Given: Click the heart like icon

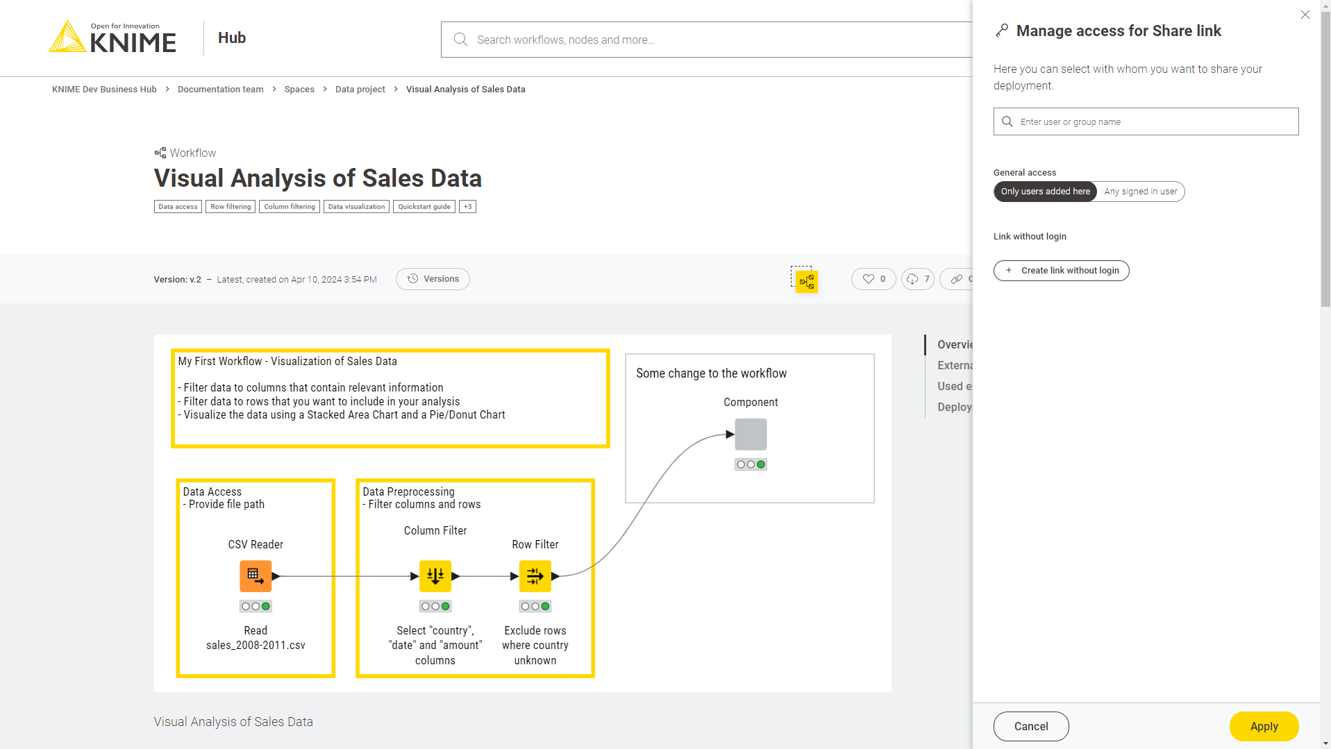Looking at the screenshot, I should click(868, 279).
